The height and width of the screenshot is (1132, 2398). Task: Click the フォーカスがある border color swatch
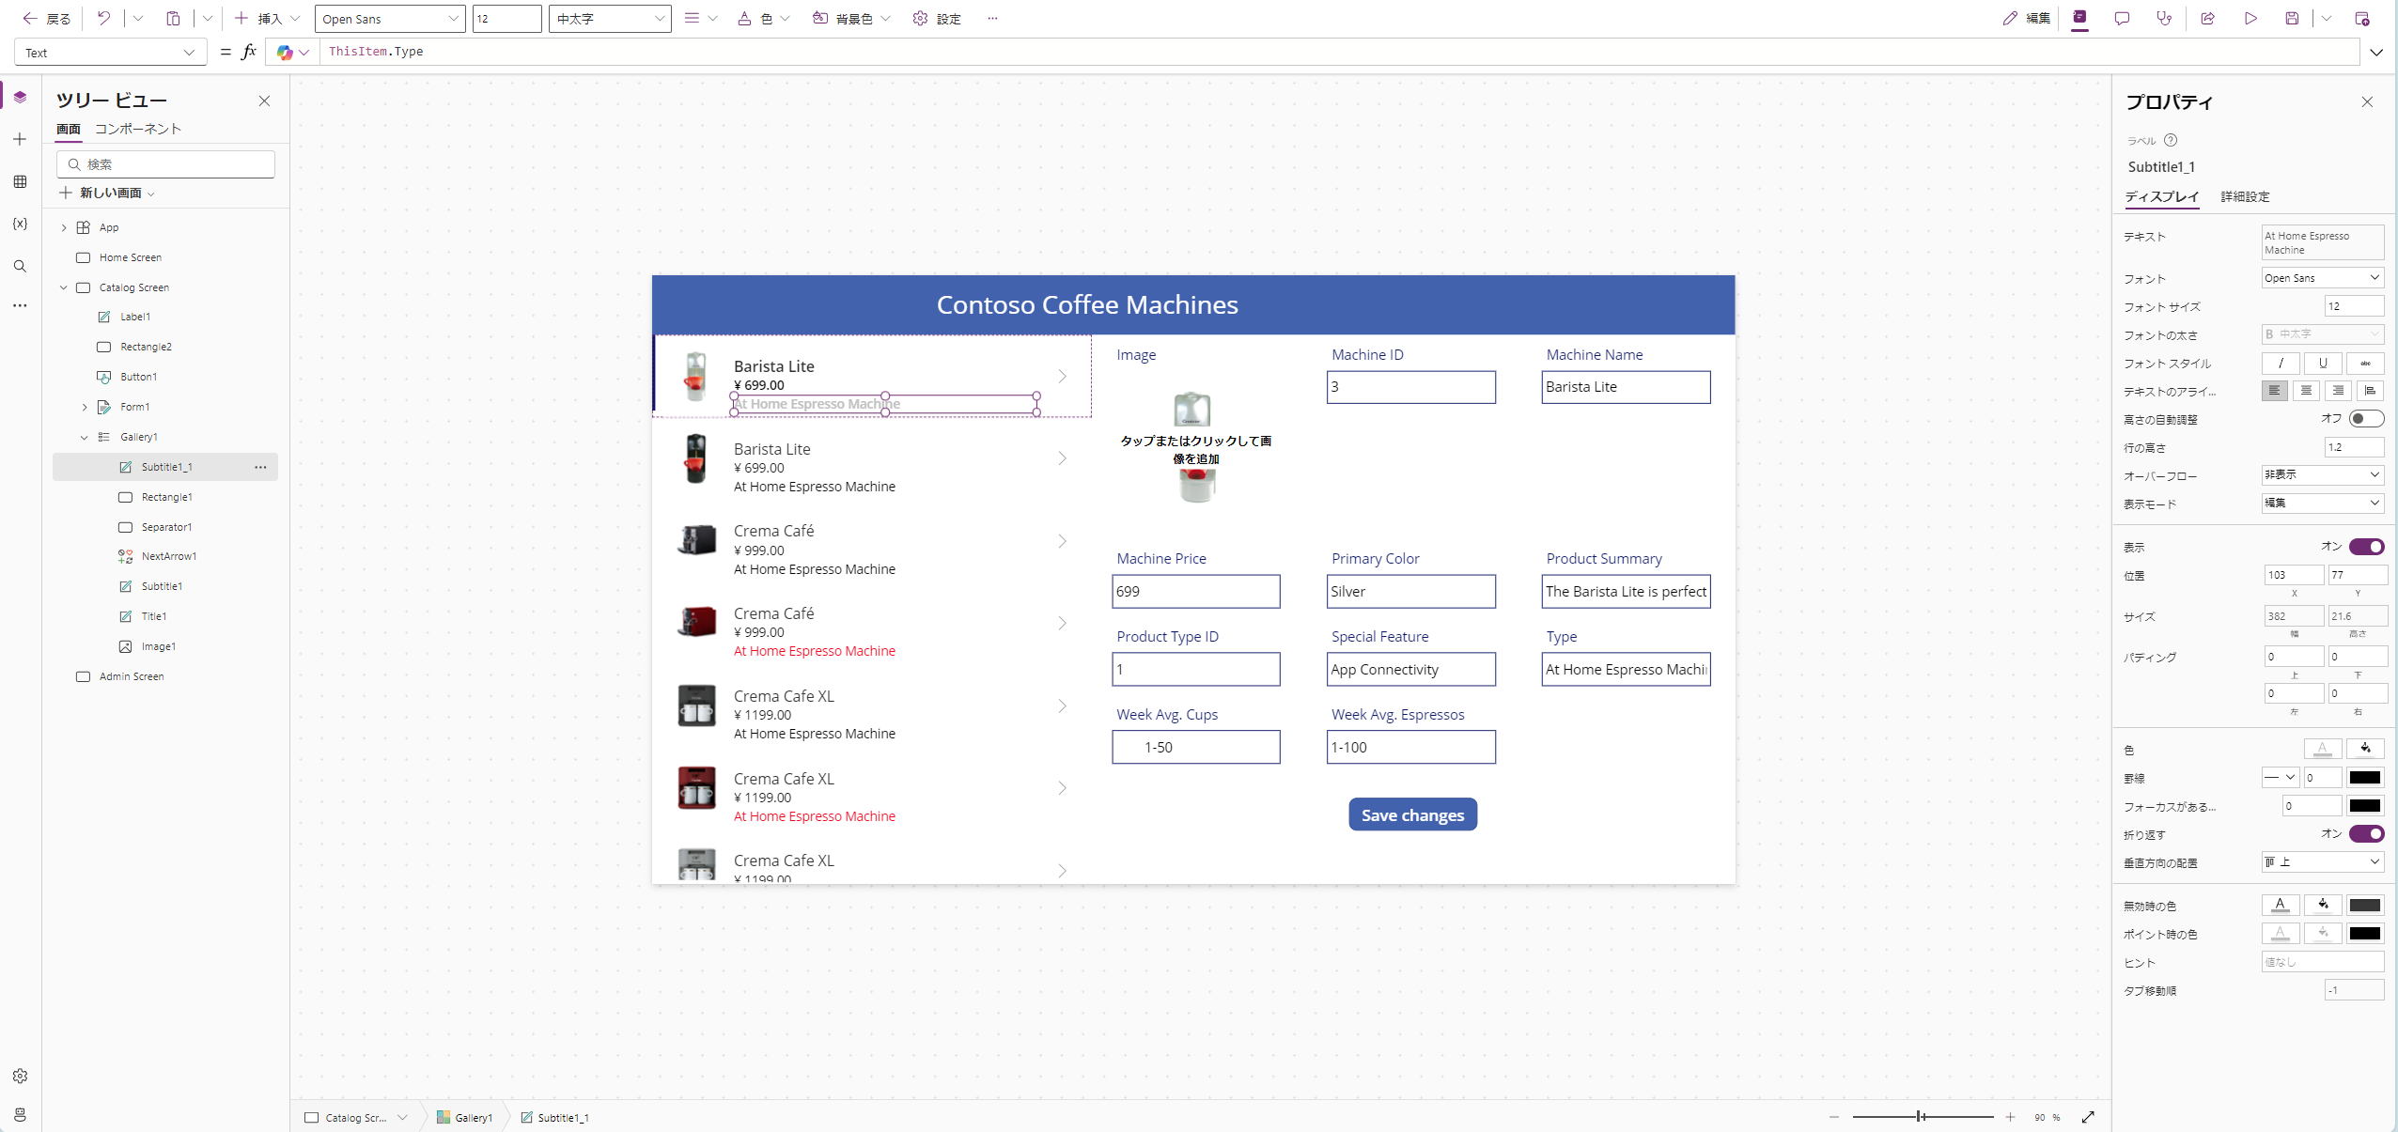tap(2365, 806)
